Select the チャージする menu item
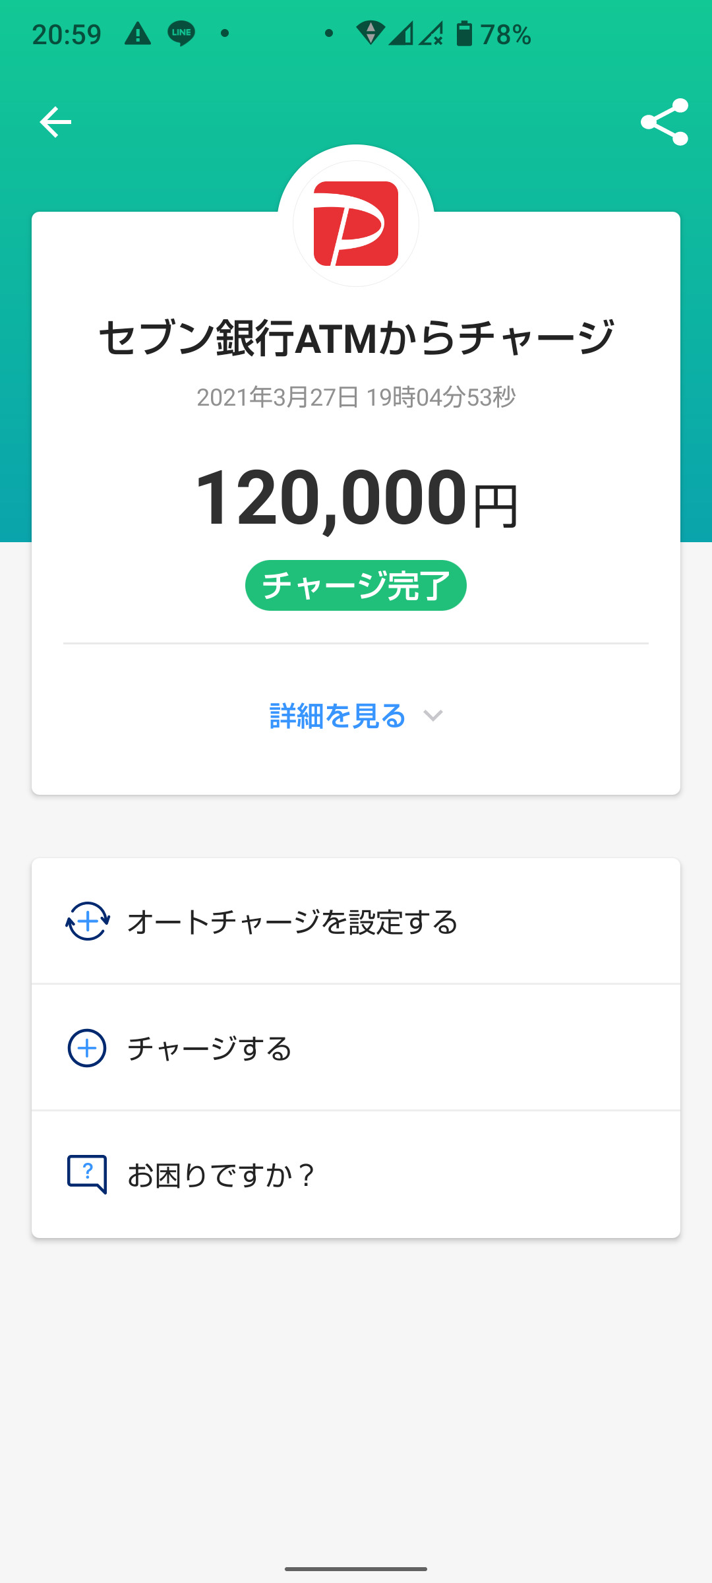Viewport: 712px width, 1583px height. [210, 1048]
